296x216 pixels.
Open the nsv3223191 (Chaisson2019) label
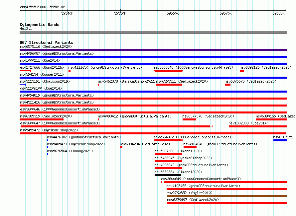(x=45, y=81)
